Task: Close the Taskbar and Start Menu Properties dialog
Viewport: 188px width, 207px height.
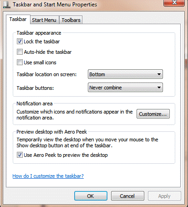Action: click(x=174, y=3)
